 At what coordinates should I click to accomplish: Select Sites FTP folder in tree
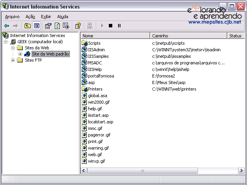pyautogui.click(x=33, y=60)
